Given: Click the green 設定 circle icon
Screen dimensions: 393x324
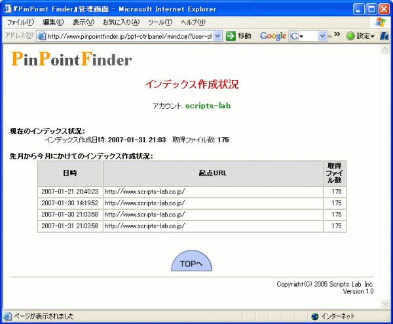Looking at the screenshot, I should coord(350,36).
